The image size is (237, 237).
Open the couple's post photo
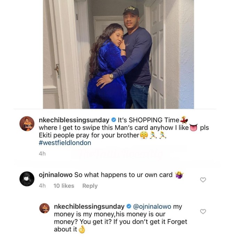point(118,54)
